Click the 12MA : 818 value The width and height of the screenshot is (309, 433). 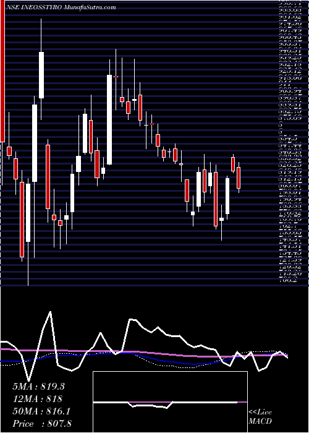point(37,399)
